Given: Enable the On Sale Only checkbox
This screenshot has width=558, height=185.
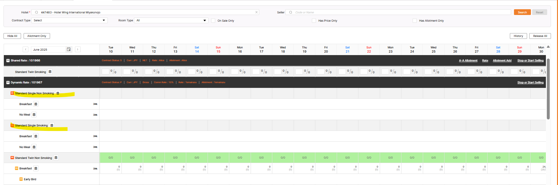Looking at the screenshot, I should point(213,21).
